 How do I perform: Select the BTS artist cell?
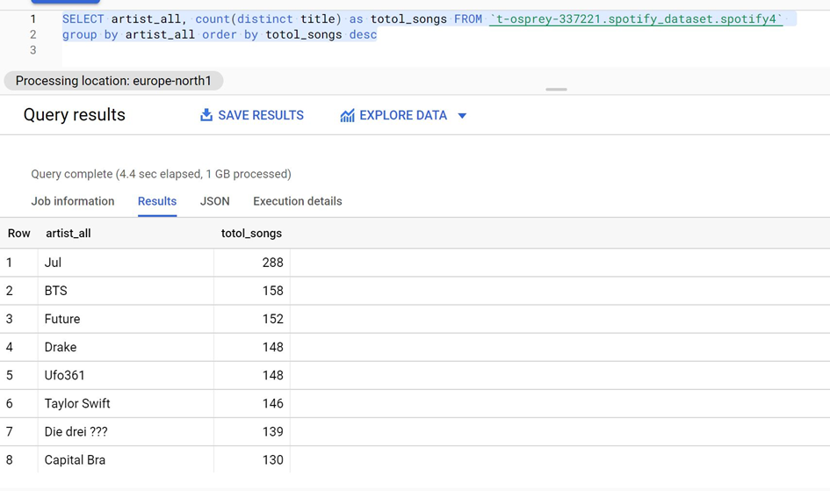126,291
